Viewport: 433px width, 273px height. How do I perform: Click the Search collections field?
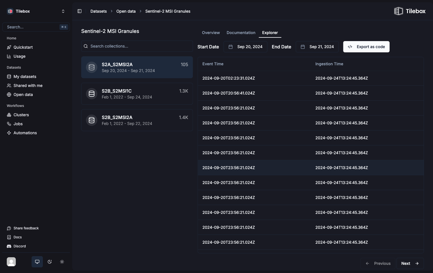(137, 46)
